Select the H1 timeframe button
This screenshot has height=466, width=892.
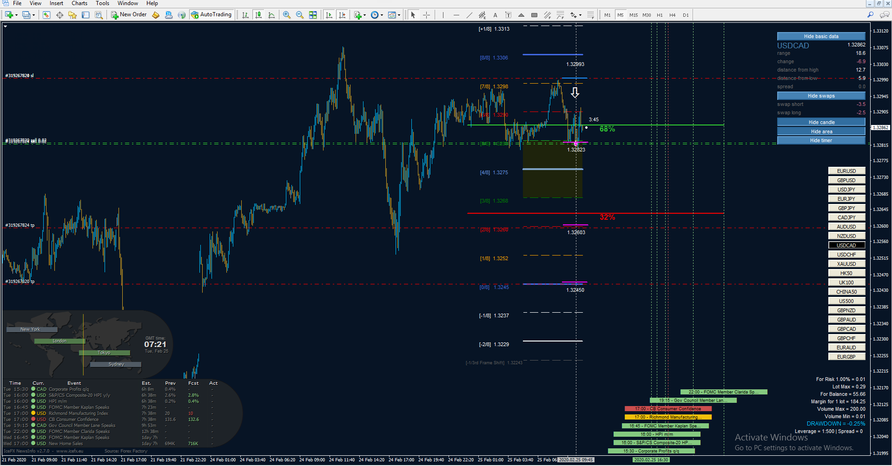(660, 15)
